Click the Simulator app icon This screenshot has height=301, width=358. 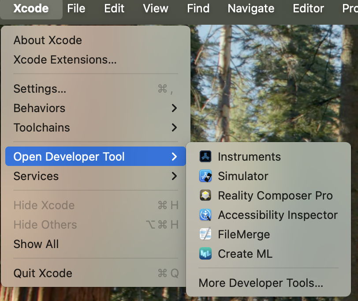point(205,176)
